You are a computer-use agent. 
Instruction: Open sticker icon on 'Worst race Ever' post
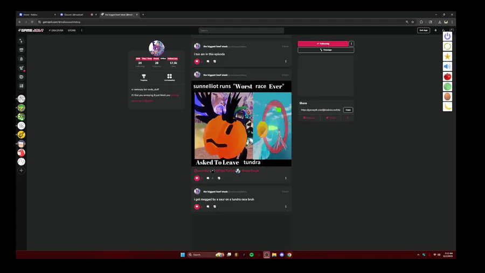219,178
